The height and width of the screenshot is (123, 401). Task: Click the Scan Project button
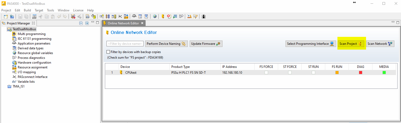pyautogui.click(x=351, y=44)
